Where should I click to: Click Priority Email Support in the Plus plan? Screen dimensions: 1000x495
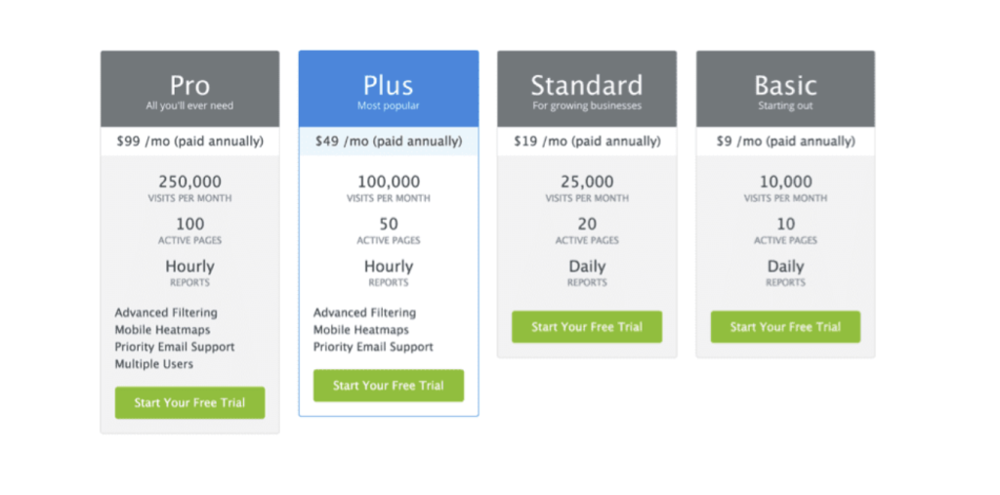tap(373, 347)
